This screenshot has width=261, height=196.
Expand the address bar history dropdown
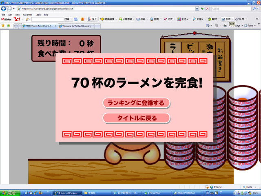197,9
